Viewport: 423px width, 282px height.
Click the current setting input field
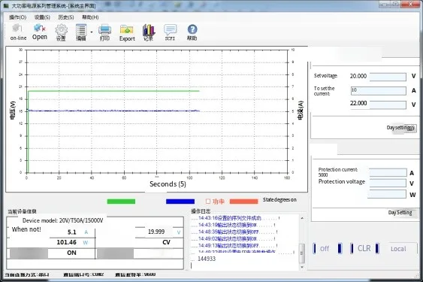(x=378, y=90)
